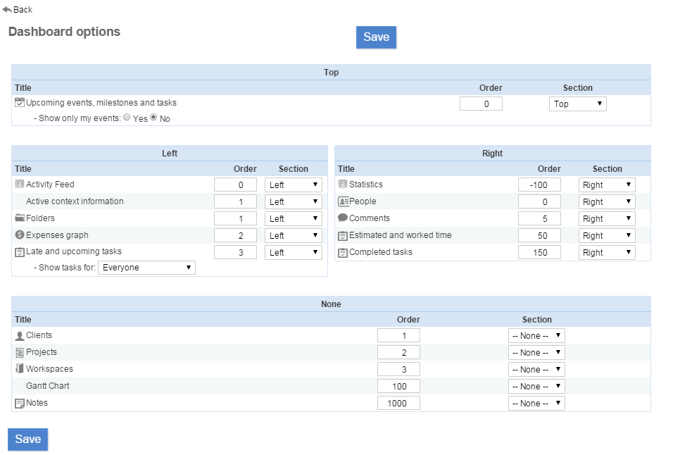
Task: Select No for Show only my events
Action: click(x=153, y=118)
